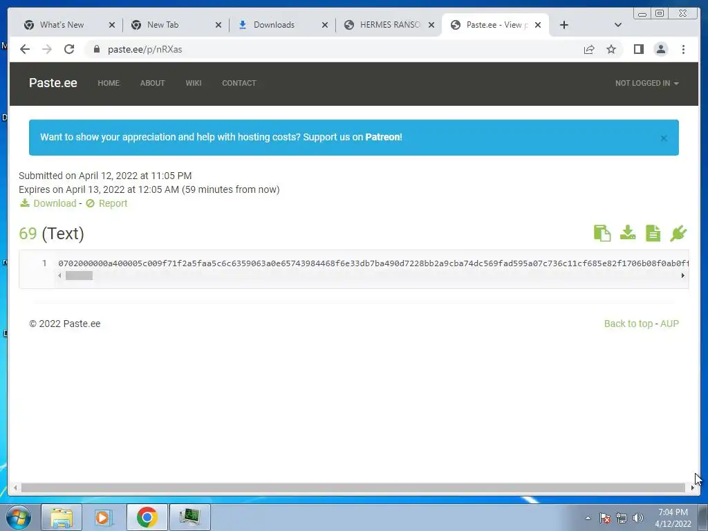
Task: Switch to Downloads tab
Action: pos(274,25)
